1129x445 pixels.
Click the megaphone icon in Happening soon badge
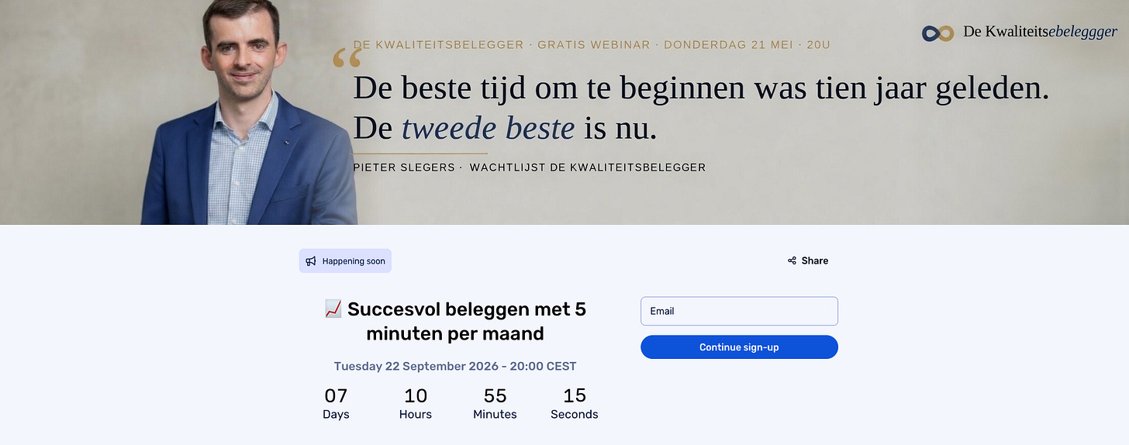click(311, 261)
